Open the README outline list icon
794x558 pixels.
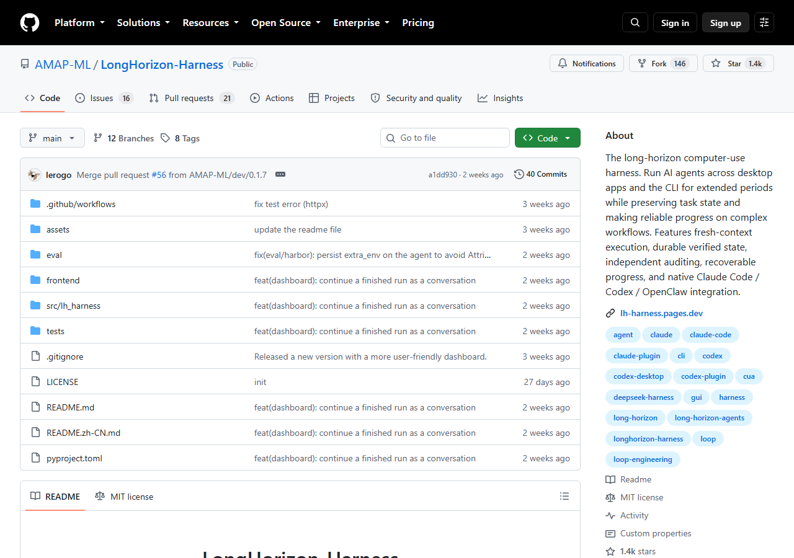pos(564,496)
